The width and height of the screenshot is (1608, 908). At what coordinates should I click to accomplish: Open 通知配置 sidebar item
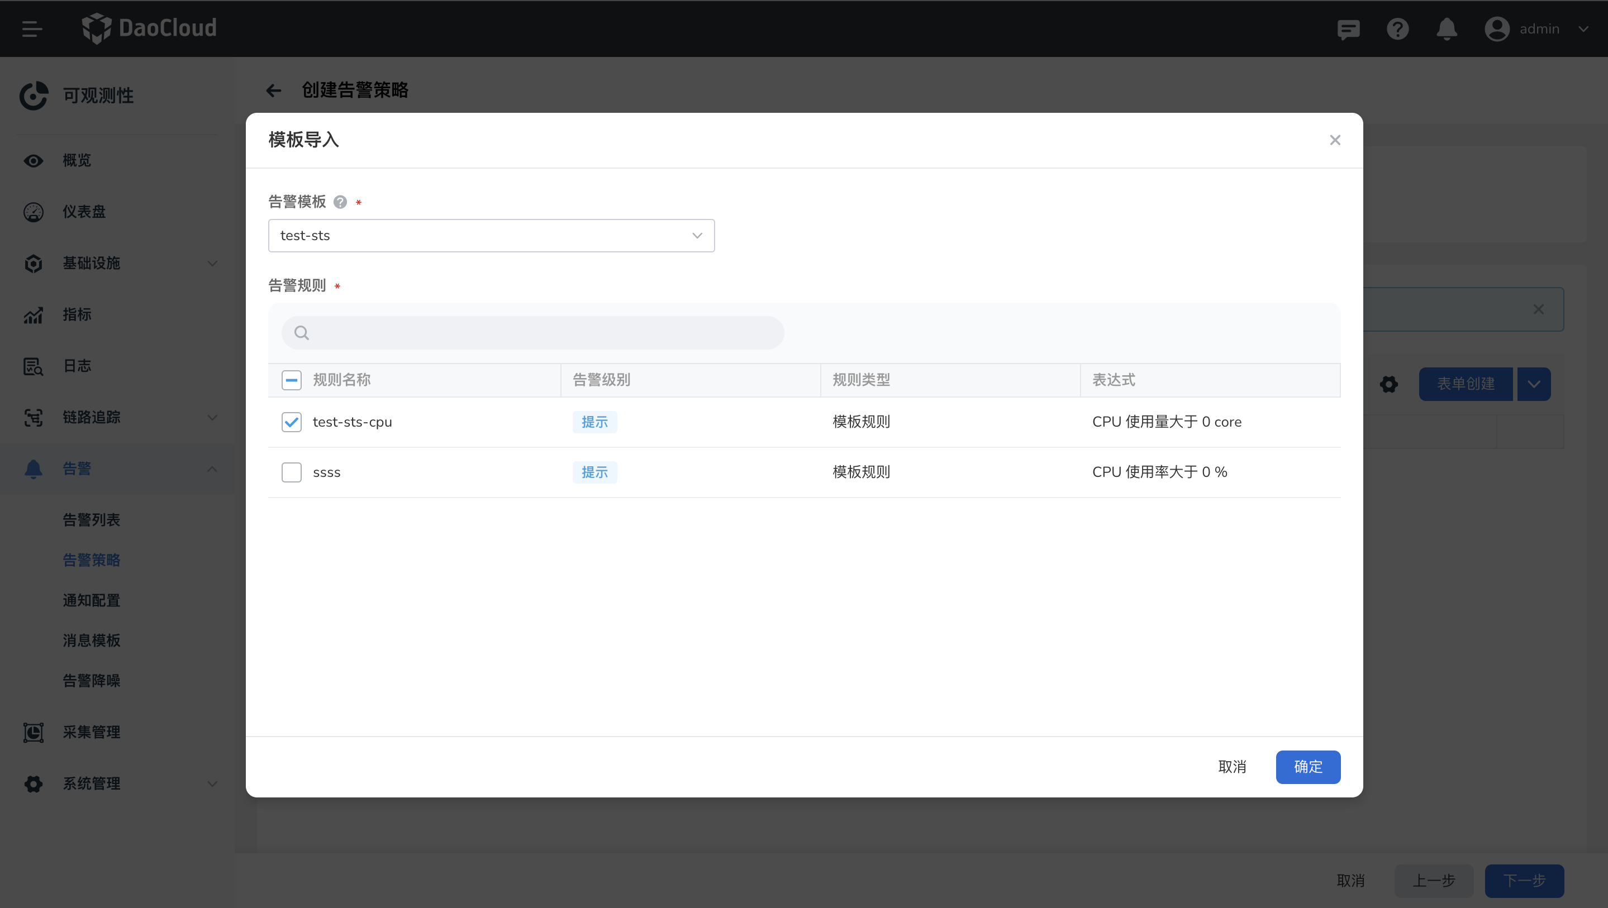click(x=92, y=600)
